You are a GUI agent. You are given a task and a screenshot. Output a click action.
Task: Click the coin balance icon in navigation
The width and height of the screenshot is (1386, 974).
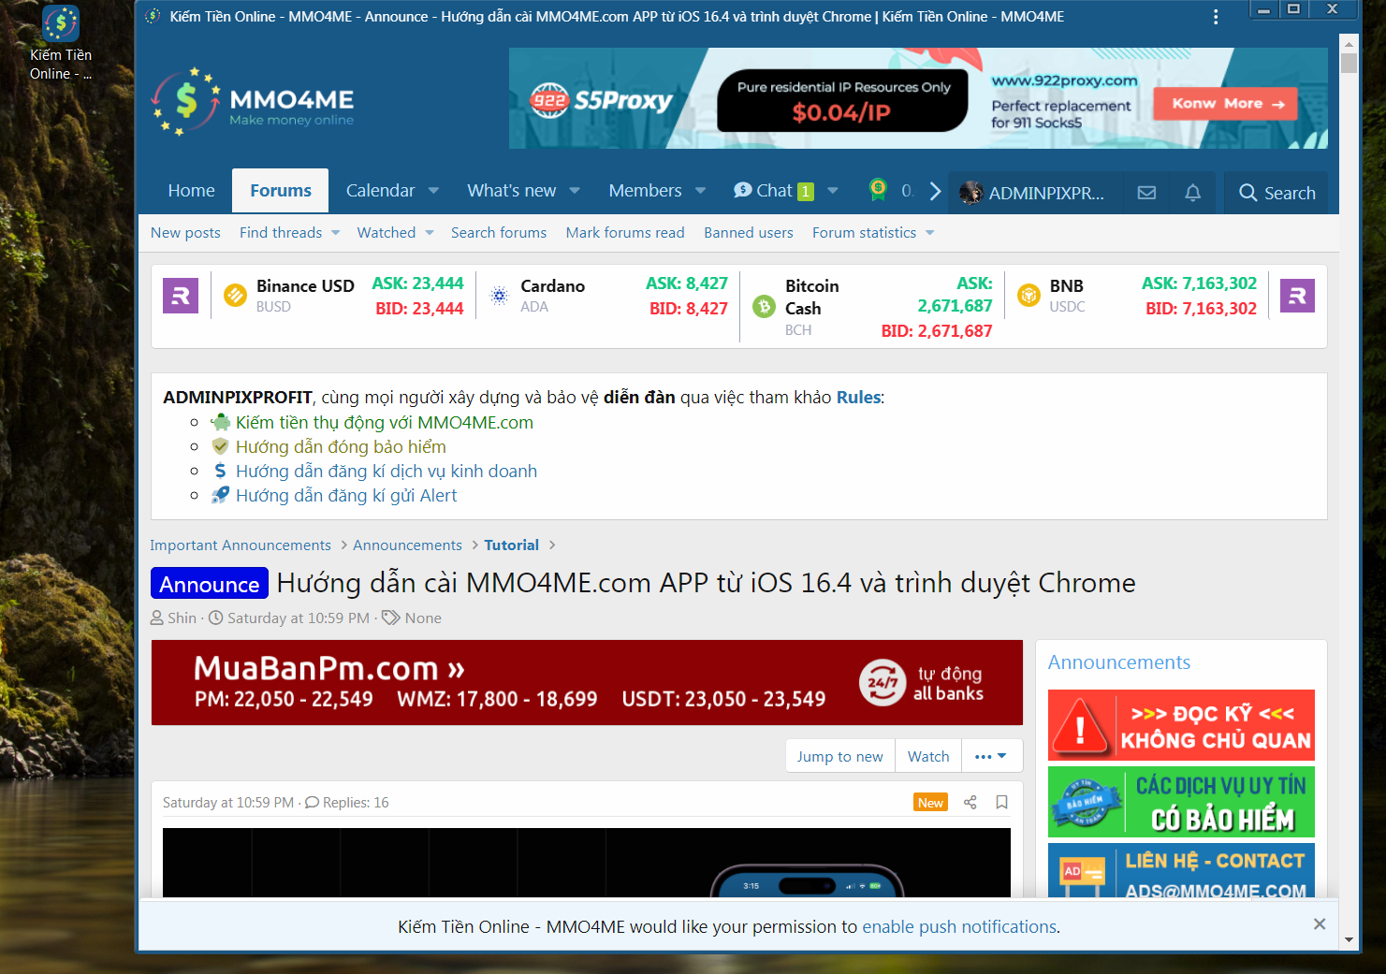click(x=878, y=190)
